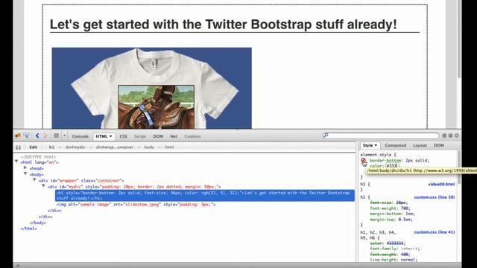The width and height of the screenshot is (477, 268).
Task: Toggle the command line list icon
Action: click(57, 135)
